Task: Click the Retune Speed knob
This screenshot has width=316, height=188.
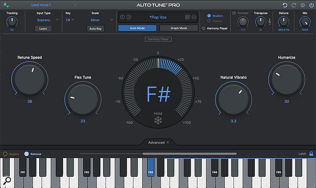Action: click(30, 80)
